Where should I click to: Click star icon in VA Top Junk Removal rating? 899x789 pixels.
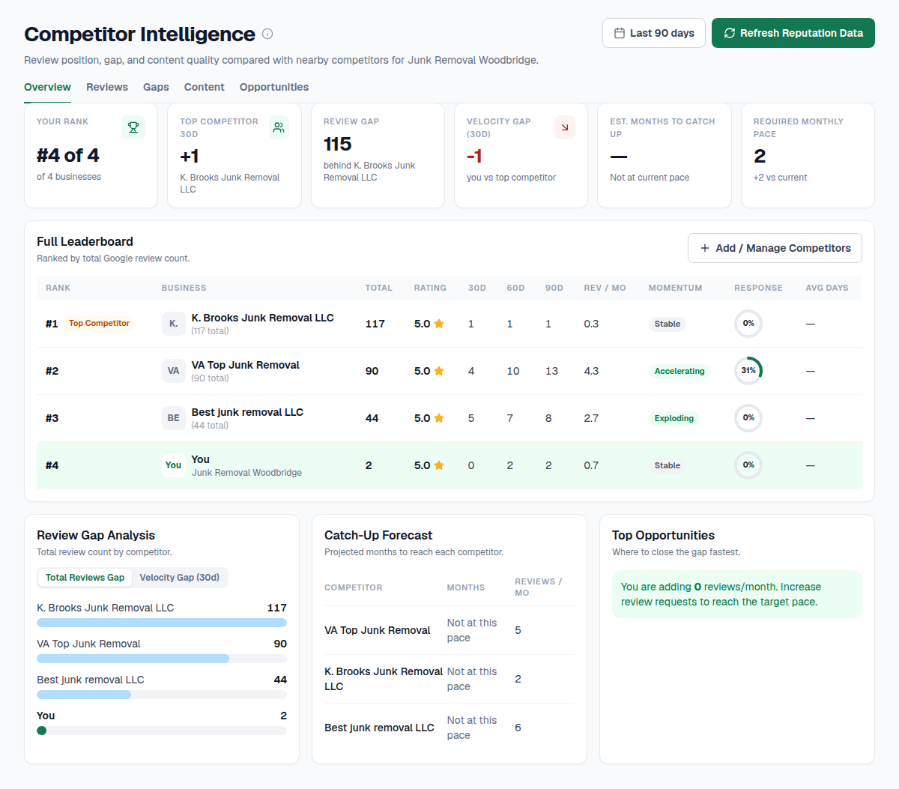tap(439, 371)
